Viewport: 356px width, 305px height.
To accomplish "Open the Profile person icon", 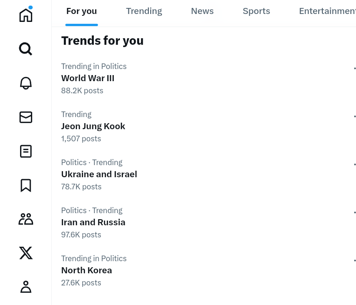I will pyautogui.click(x=26, y=286).
